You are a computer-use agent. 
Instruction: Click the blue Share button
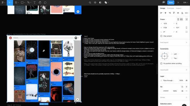(x=171, y=3)
